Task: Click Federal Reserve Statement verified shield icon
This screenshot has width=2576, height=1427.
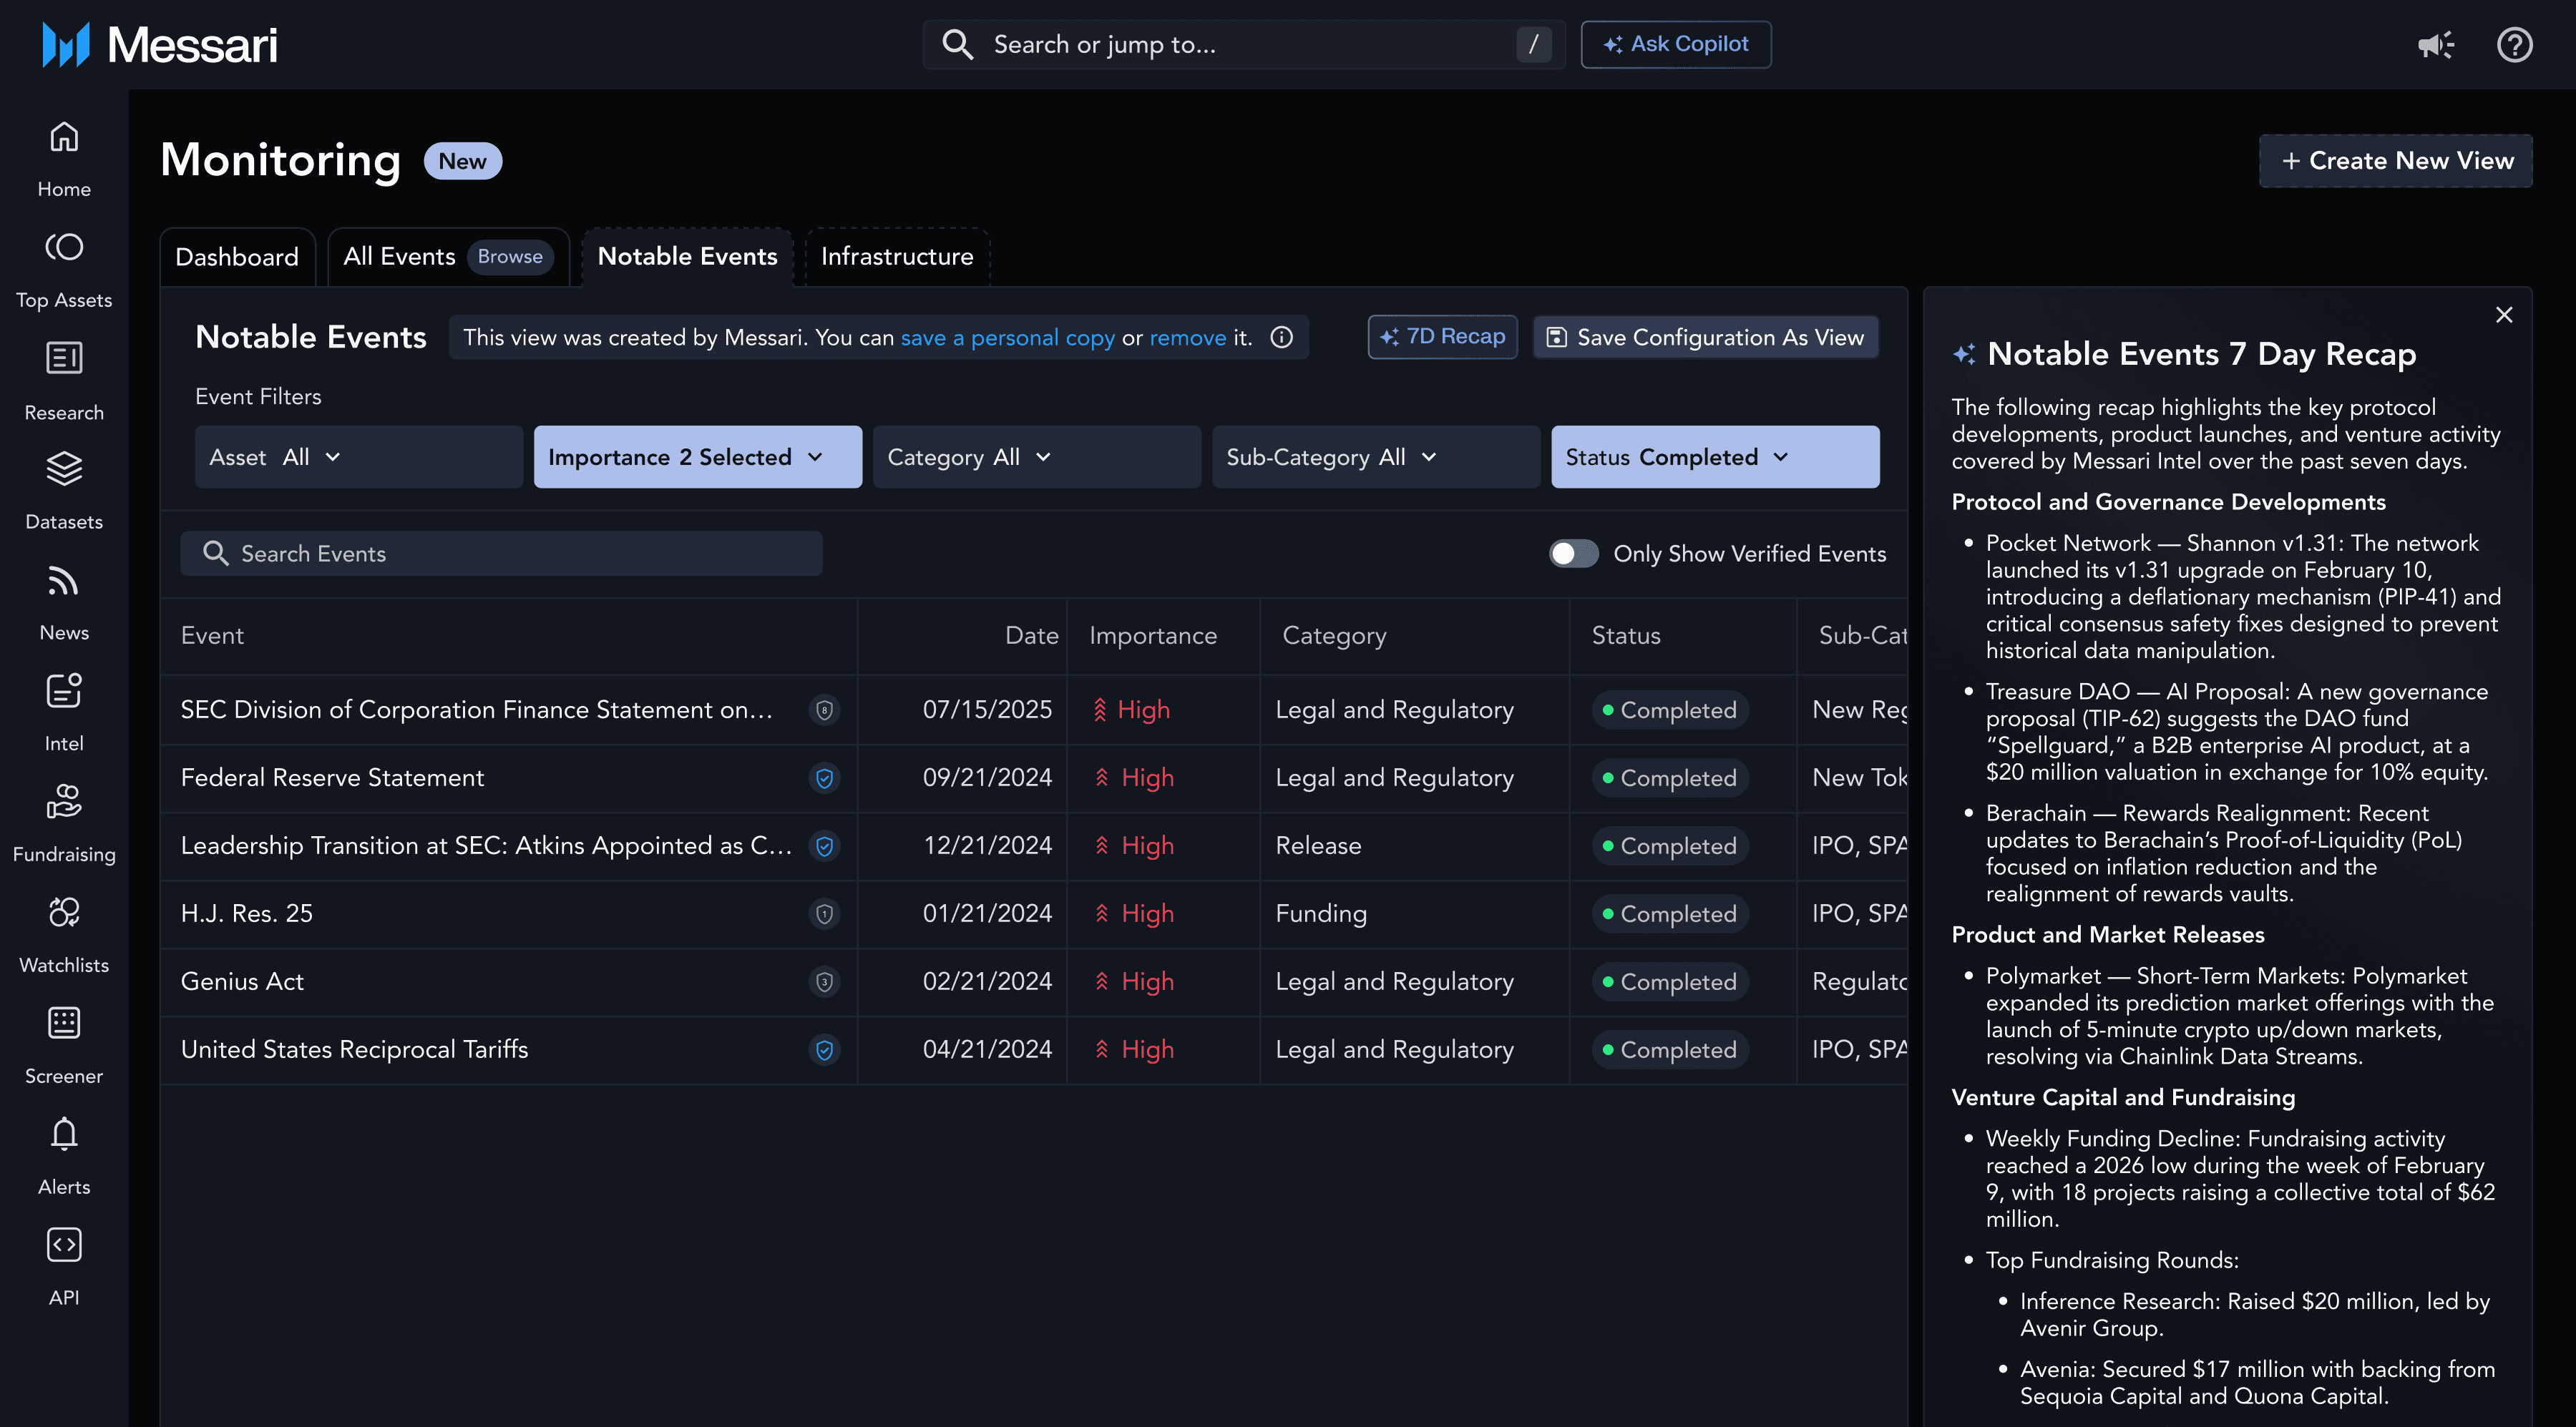Action: 824,778
